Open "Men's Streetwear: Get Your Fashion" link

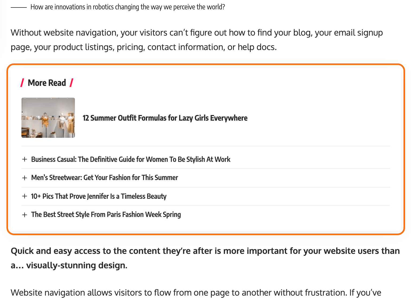coord(104,178)
